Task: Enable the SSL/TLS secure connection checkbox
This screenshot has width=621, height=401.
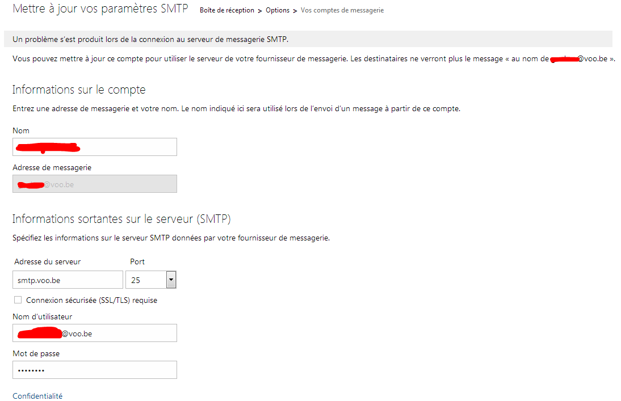Action: (18, 300)
